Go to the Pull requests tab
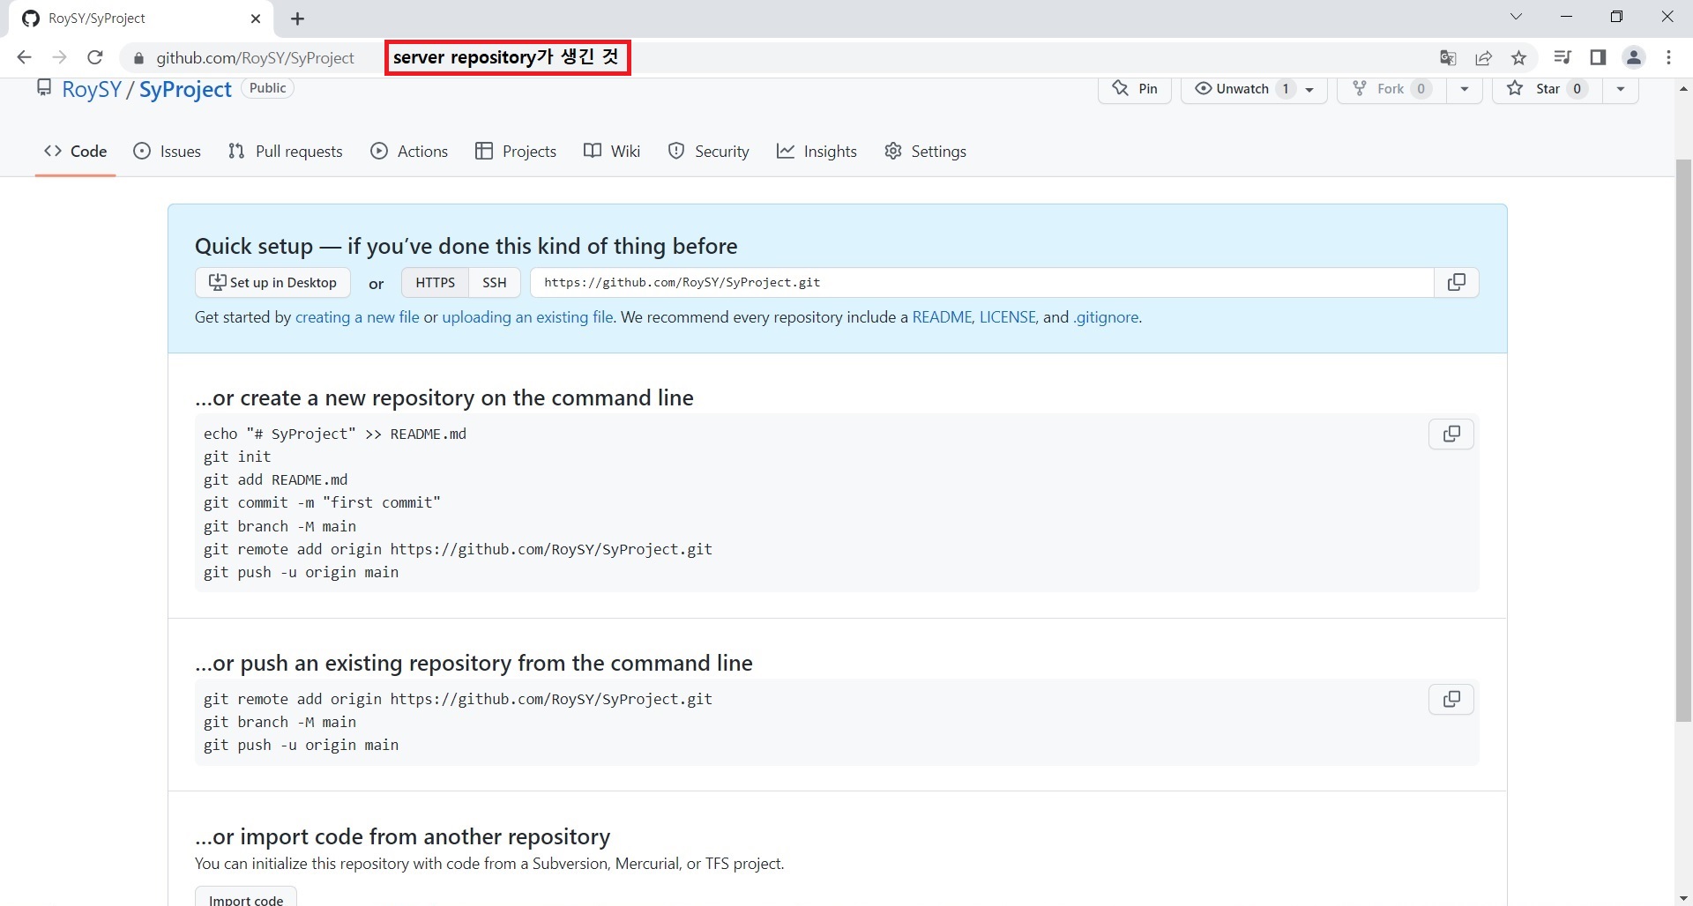Screen dimensions: 1693x906 [286, 152]
